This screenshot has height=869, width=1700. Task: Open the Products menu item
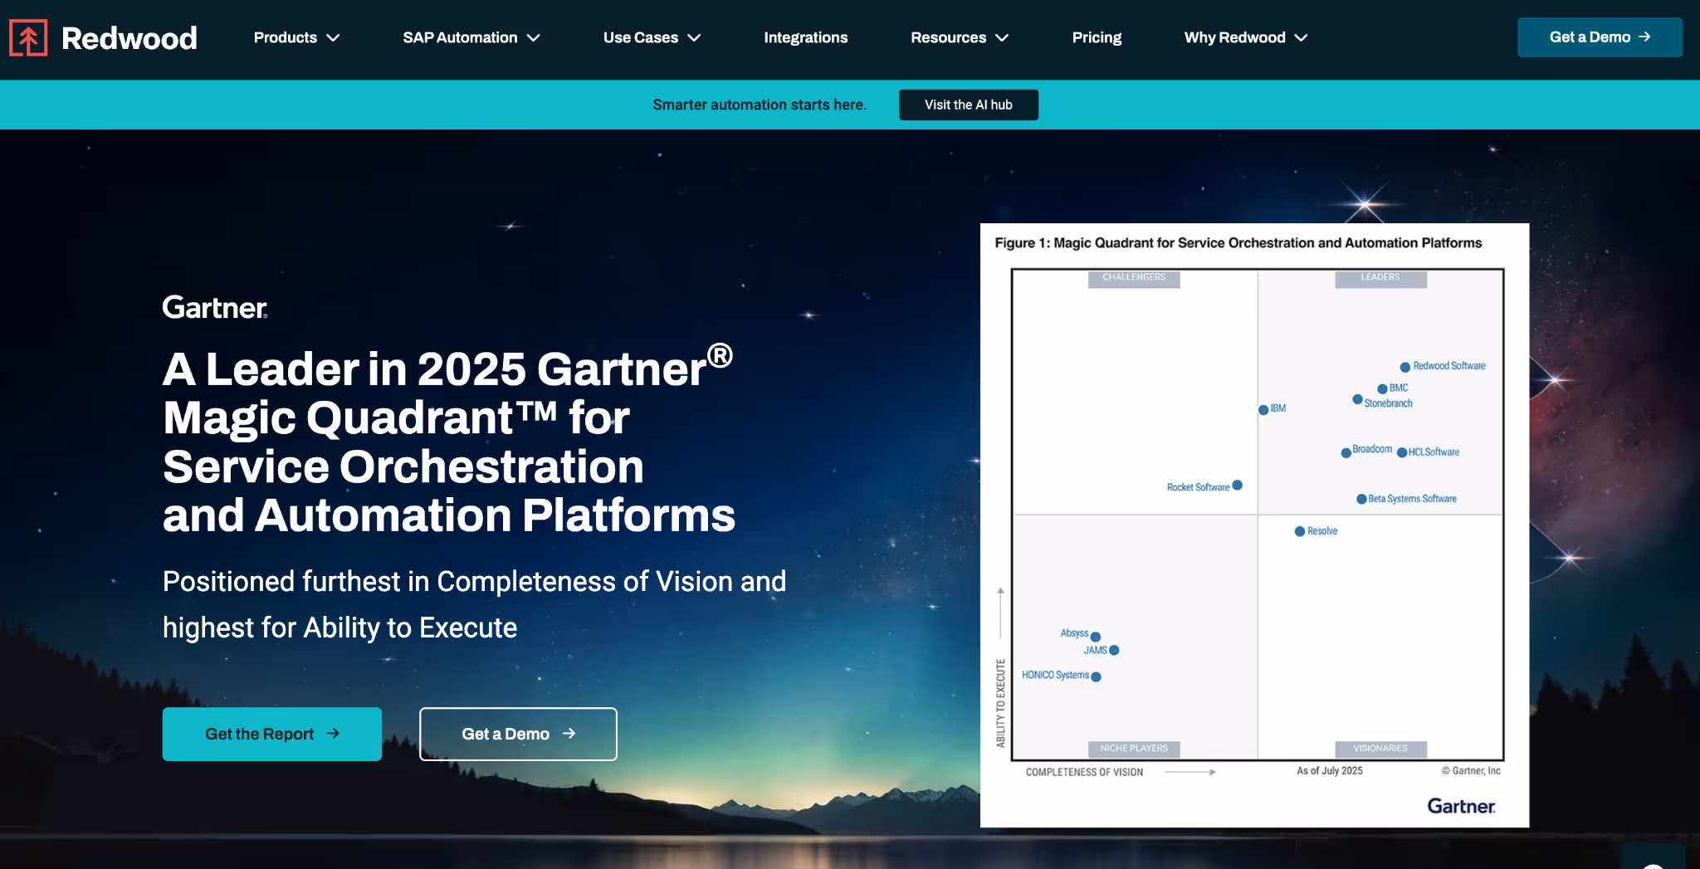pos(286,37)
